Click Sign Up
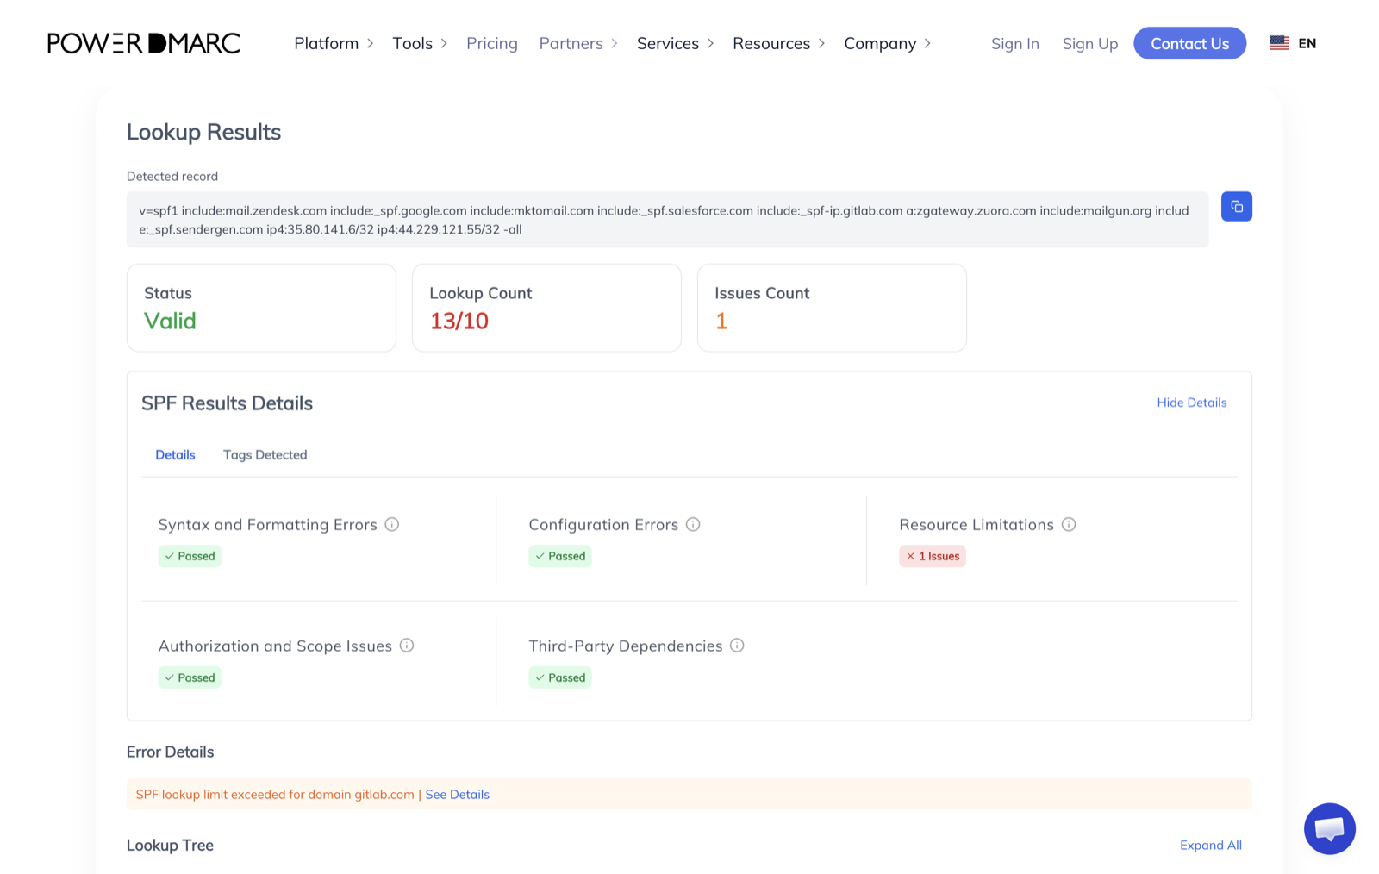The width and height of the screenshot is (1379, 874). (1089, 43)
